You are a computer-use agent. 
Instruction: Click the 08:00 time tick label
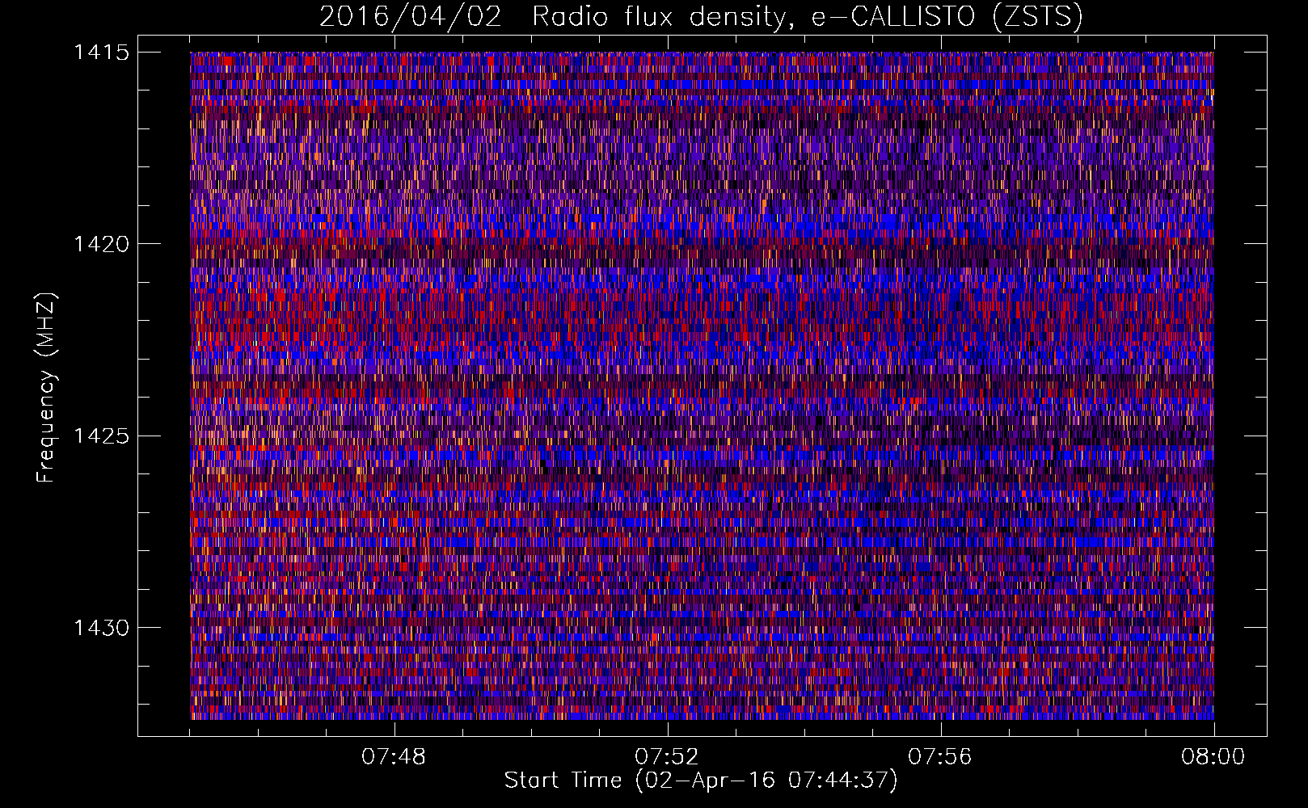1213,757
